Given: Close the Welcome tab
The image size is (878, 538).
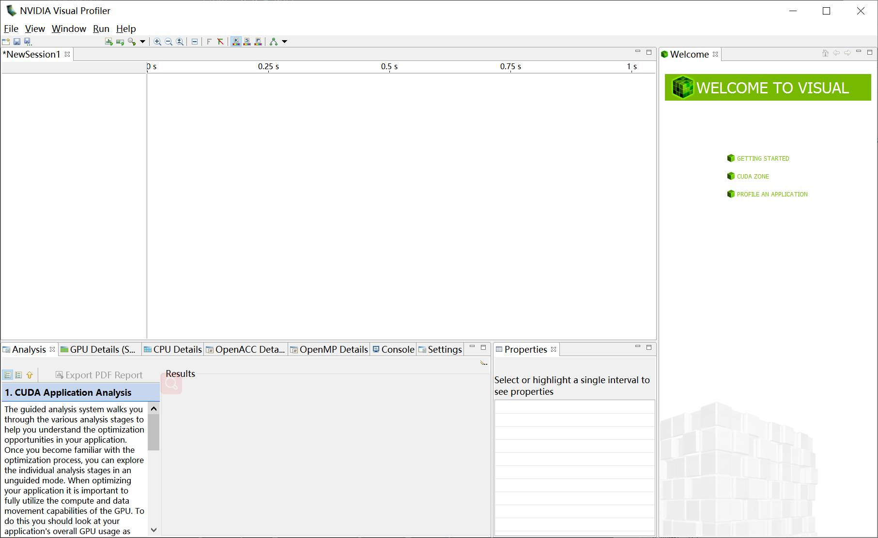Looking at the screenshot, I should click(715, 54).
